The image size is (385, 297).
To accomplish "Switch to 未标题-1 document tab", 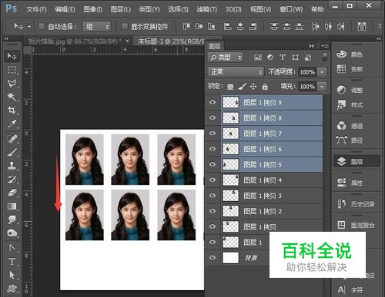I will (172, 41).
